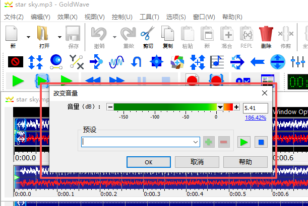Click the Copy icon

point(167,33)
